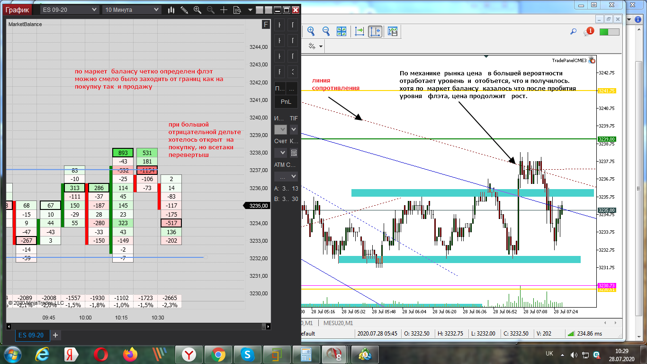Open the TIF dropdown in chart trader
The width and height of the screenshot is (647, 364).
point(294,129)
